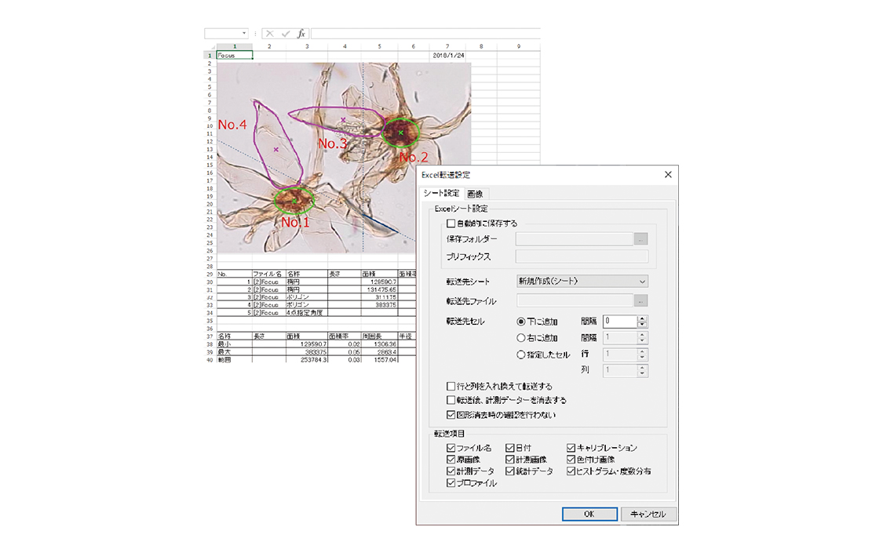Select the embedded microscope image in Excel

tap(344, 158)
